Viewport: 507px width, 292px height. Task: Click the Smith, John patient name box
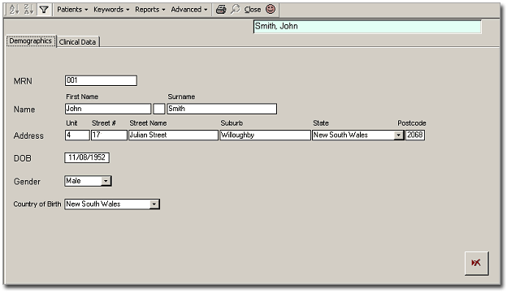click(x=367, y=27)
